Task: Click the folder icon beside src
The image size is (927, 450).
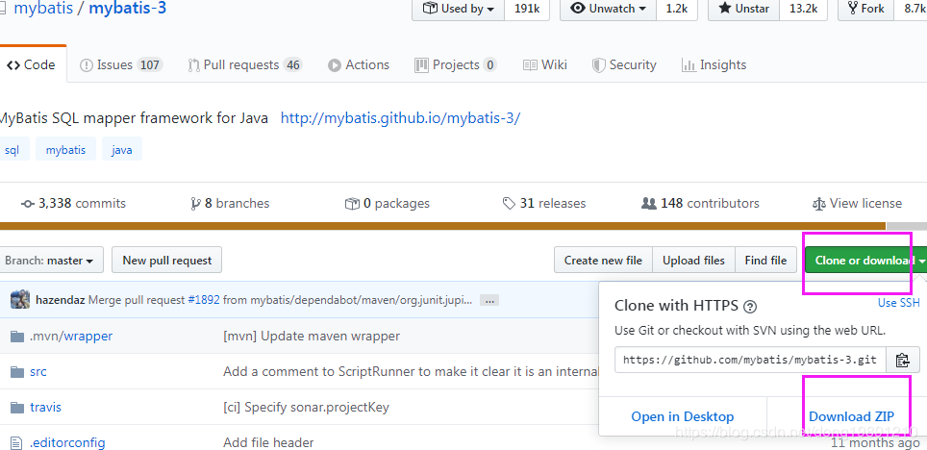Action: [17, 372]
